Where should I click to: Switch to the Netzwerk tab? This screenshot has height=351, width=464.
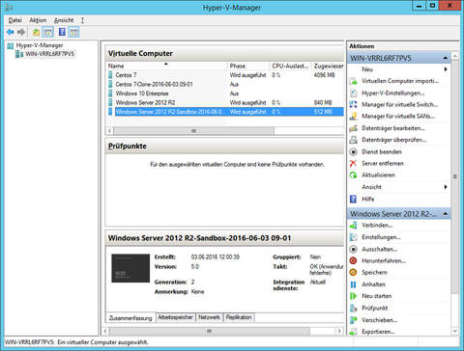tap(209, 317)
